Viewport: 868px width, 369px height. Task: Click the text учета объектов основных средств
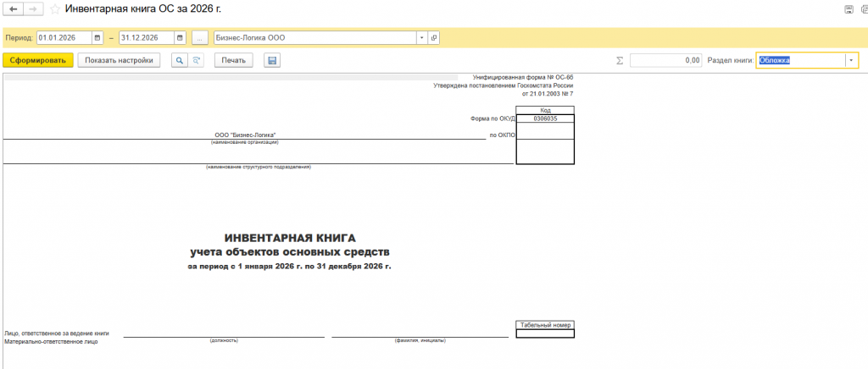click(290, 252)
